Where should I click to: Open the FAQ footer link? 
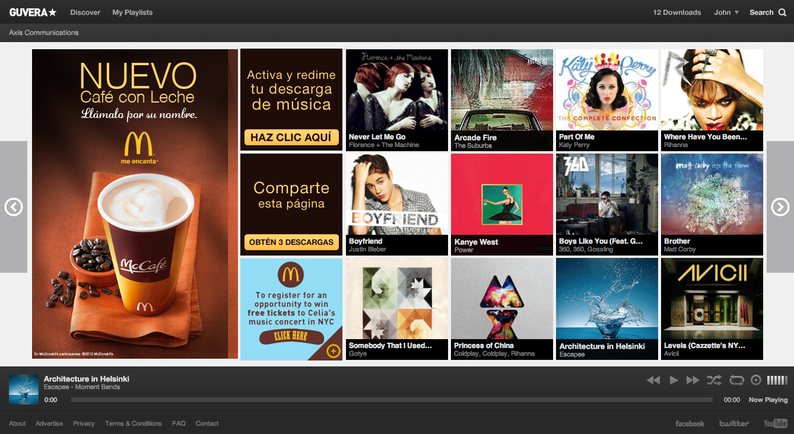(x=179, y=423)
